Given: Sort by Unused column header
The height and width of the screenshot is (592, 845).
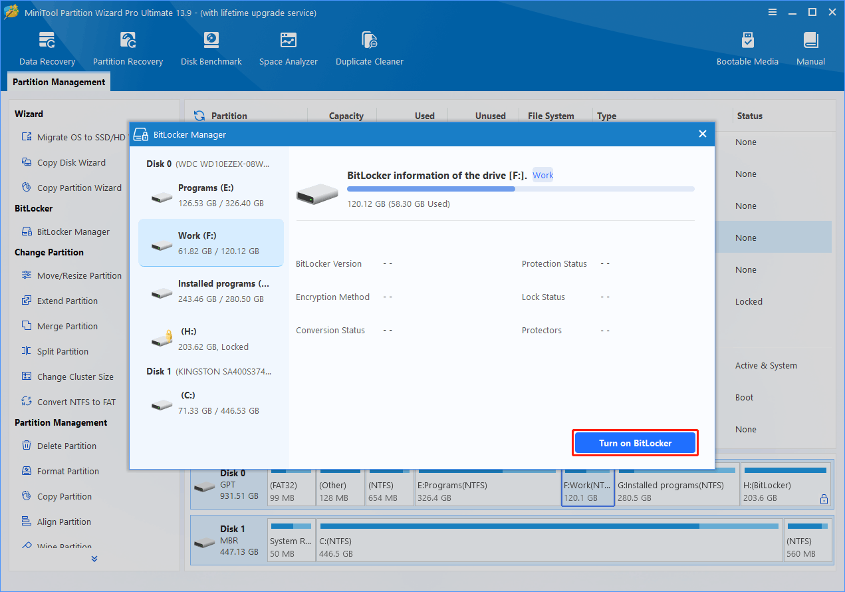Looking at the screenshot, I should pyautogui.click(x=490, y=116).
